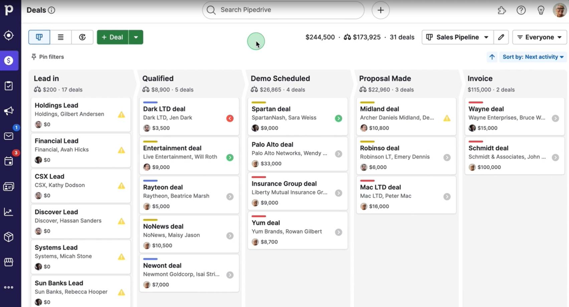This screenshot has width=569, height=307.
Task: Open Sort by Next activity menu
Action: pyautogui.click(x=533, y=57)
